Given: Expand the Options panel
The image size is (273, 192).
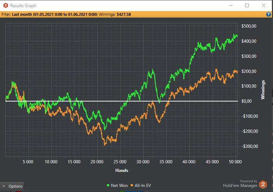Looking at the screenshot, I should 12,186.
